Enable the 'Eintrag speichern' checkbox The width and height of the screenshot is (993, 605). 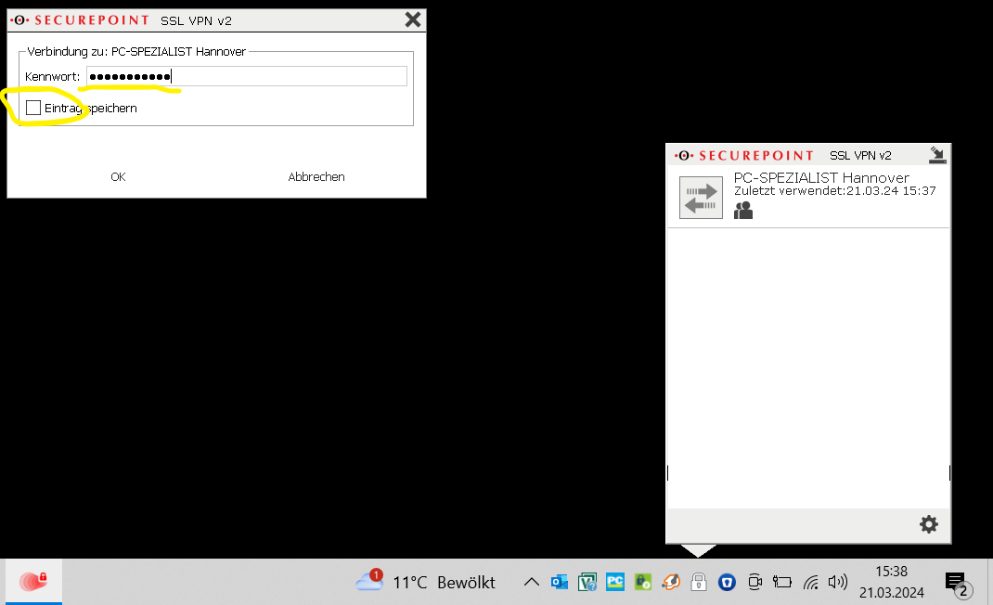33,109
